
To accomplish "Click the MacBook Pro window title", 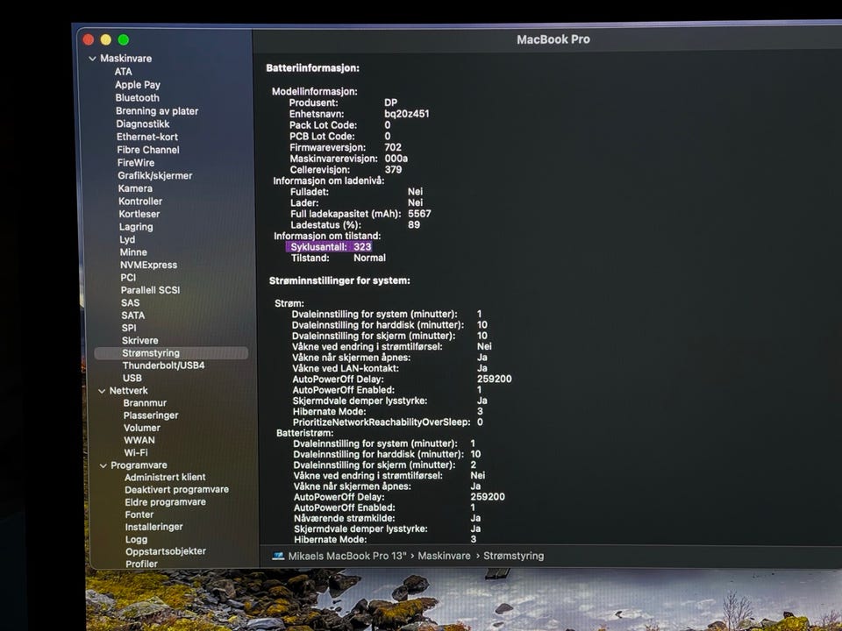I will (553, 39).
